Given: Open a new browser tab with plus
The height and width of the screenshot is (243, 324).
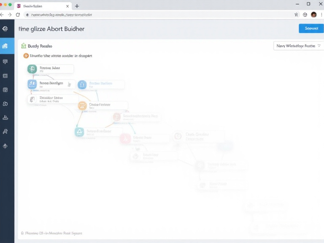Looking at the screenshot, I should [77, 6].
